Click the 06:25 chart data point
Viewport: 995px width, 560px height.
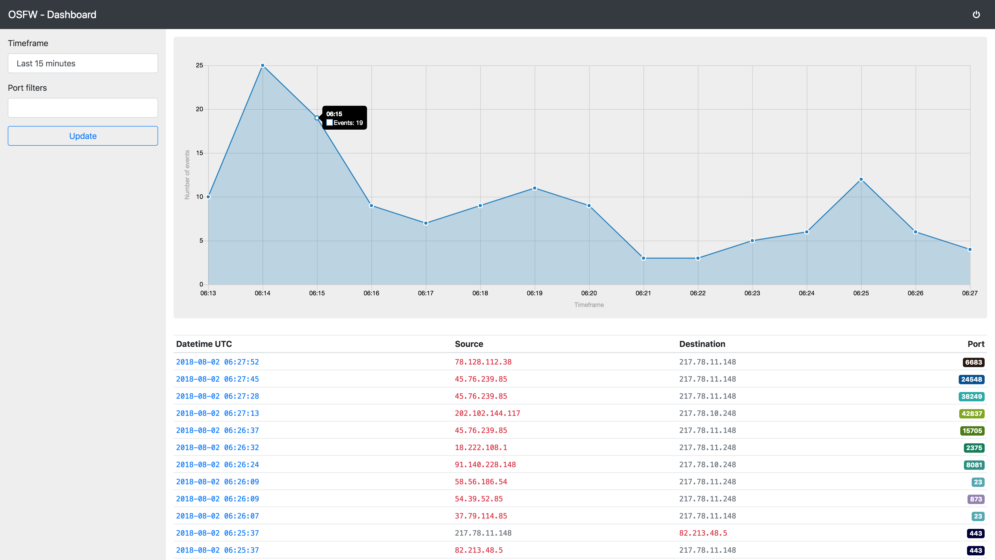tap(861, 179)
